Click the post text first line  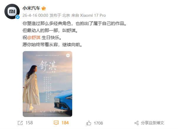[75, 24]
